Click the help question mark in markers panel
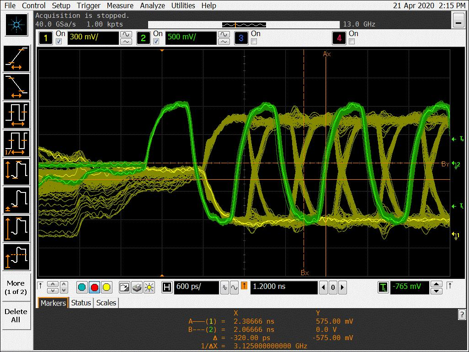This screenshot has height=352, width=469. tap(462, 315)
